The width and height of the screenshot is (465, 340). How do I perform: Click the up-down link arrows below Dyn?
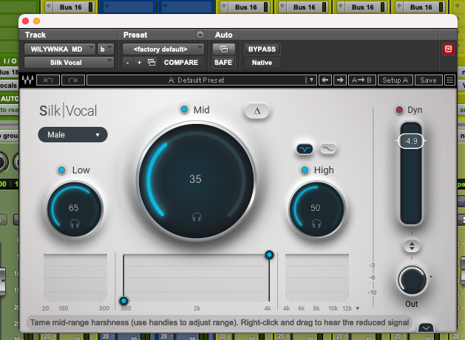[412, 246]
